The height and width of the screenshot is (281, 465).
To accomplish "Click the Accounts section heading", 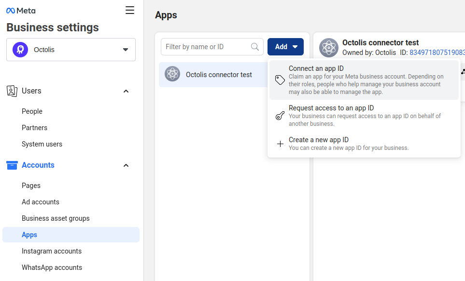I will [38, 165].
